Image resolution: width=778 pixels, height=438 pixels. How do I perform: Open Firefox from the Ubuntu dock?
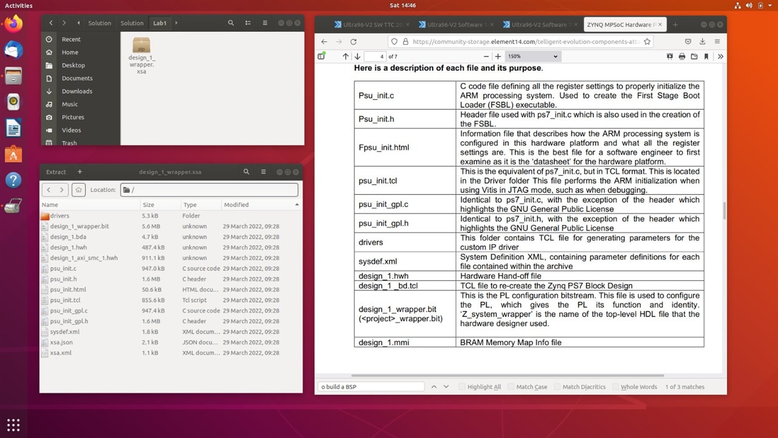(x=13, y=24)
